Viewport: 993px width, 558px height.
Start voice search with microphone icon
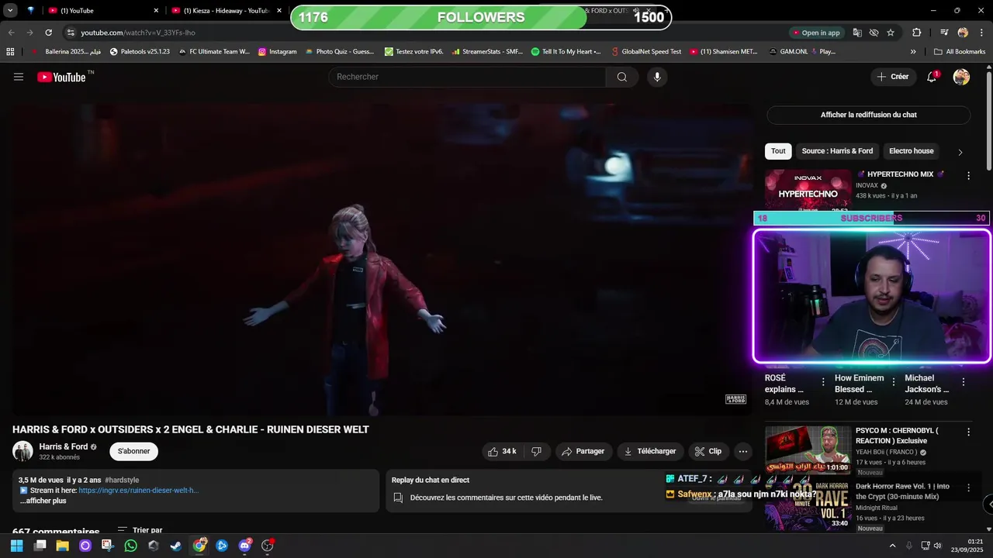(x=657, y=77)
